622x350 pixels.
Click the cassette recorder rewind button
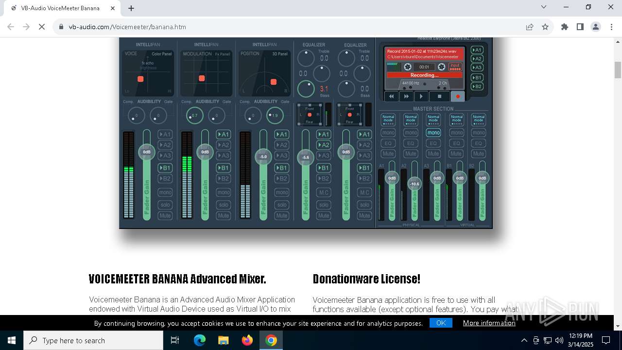(x=391, y=96)
